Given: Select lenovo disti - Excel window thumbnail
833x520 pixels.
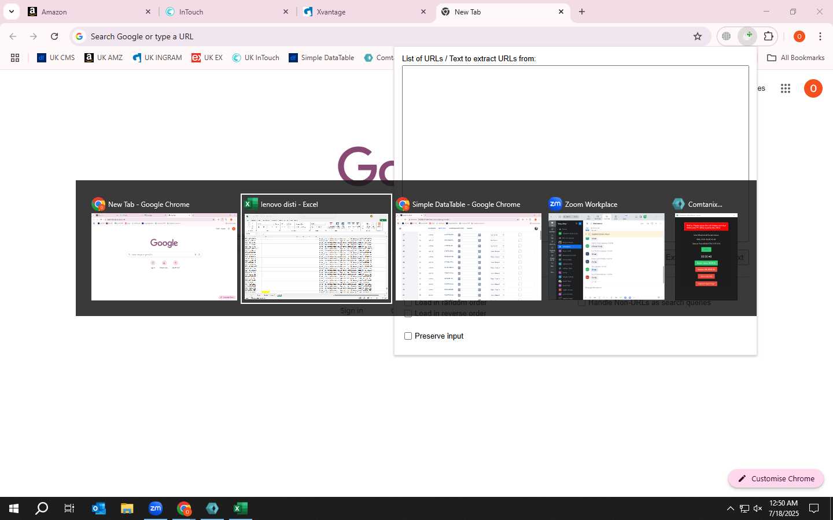Looking at the screenshot, I should (316, 249).
